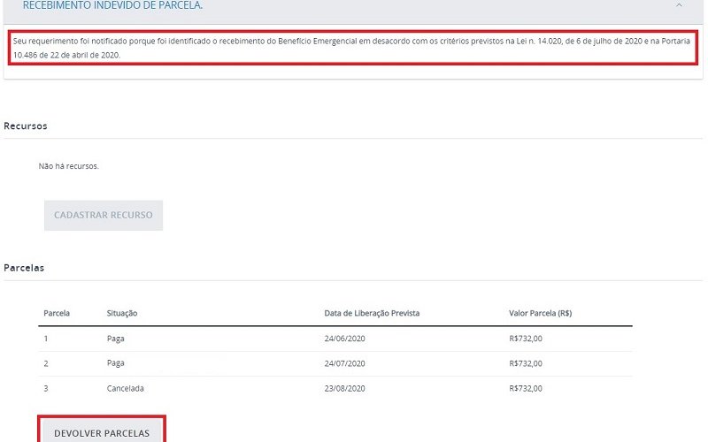This screenshot has width=708, height=442.
Task: Click the date 24/07/2020
Action: coord(344,363)
